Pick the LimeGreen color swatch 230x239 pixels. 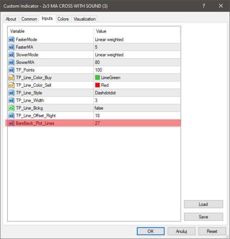(x=97, y=78)
